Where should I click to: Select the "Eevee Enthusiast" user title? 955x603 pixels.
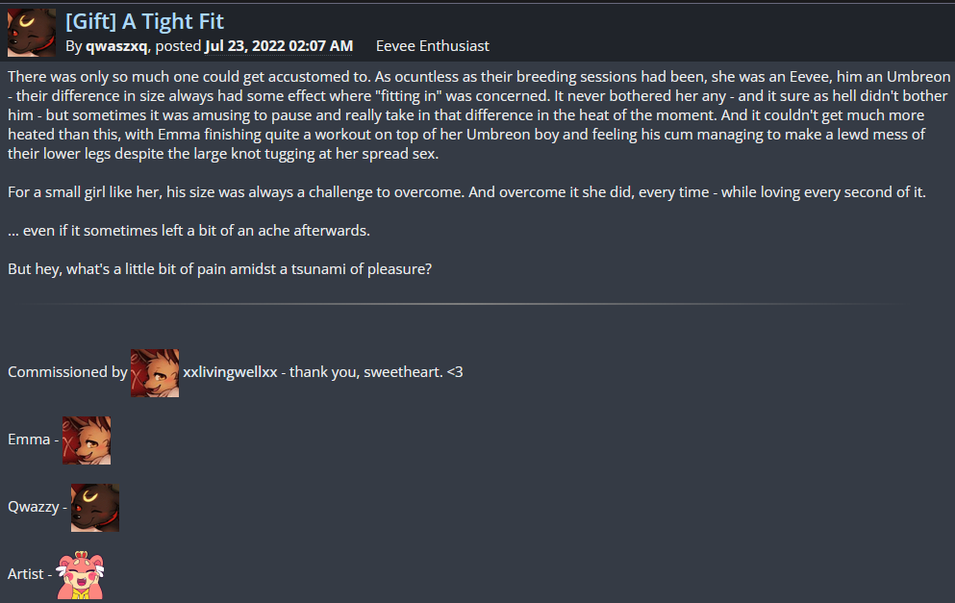click(433, 45)
